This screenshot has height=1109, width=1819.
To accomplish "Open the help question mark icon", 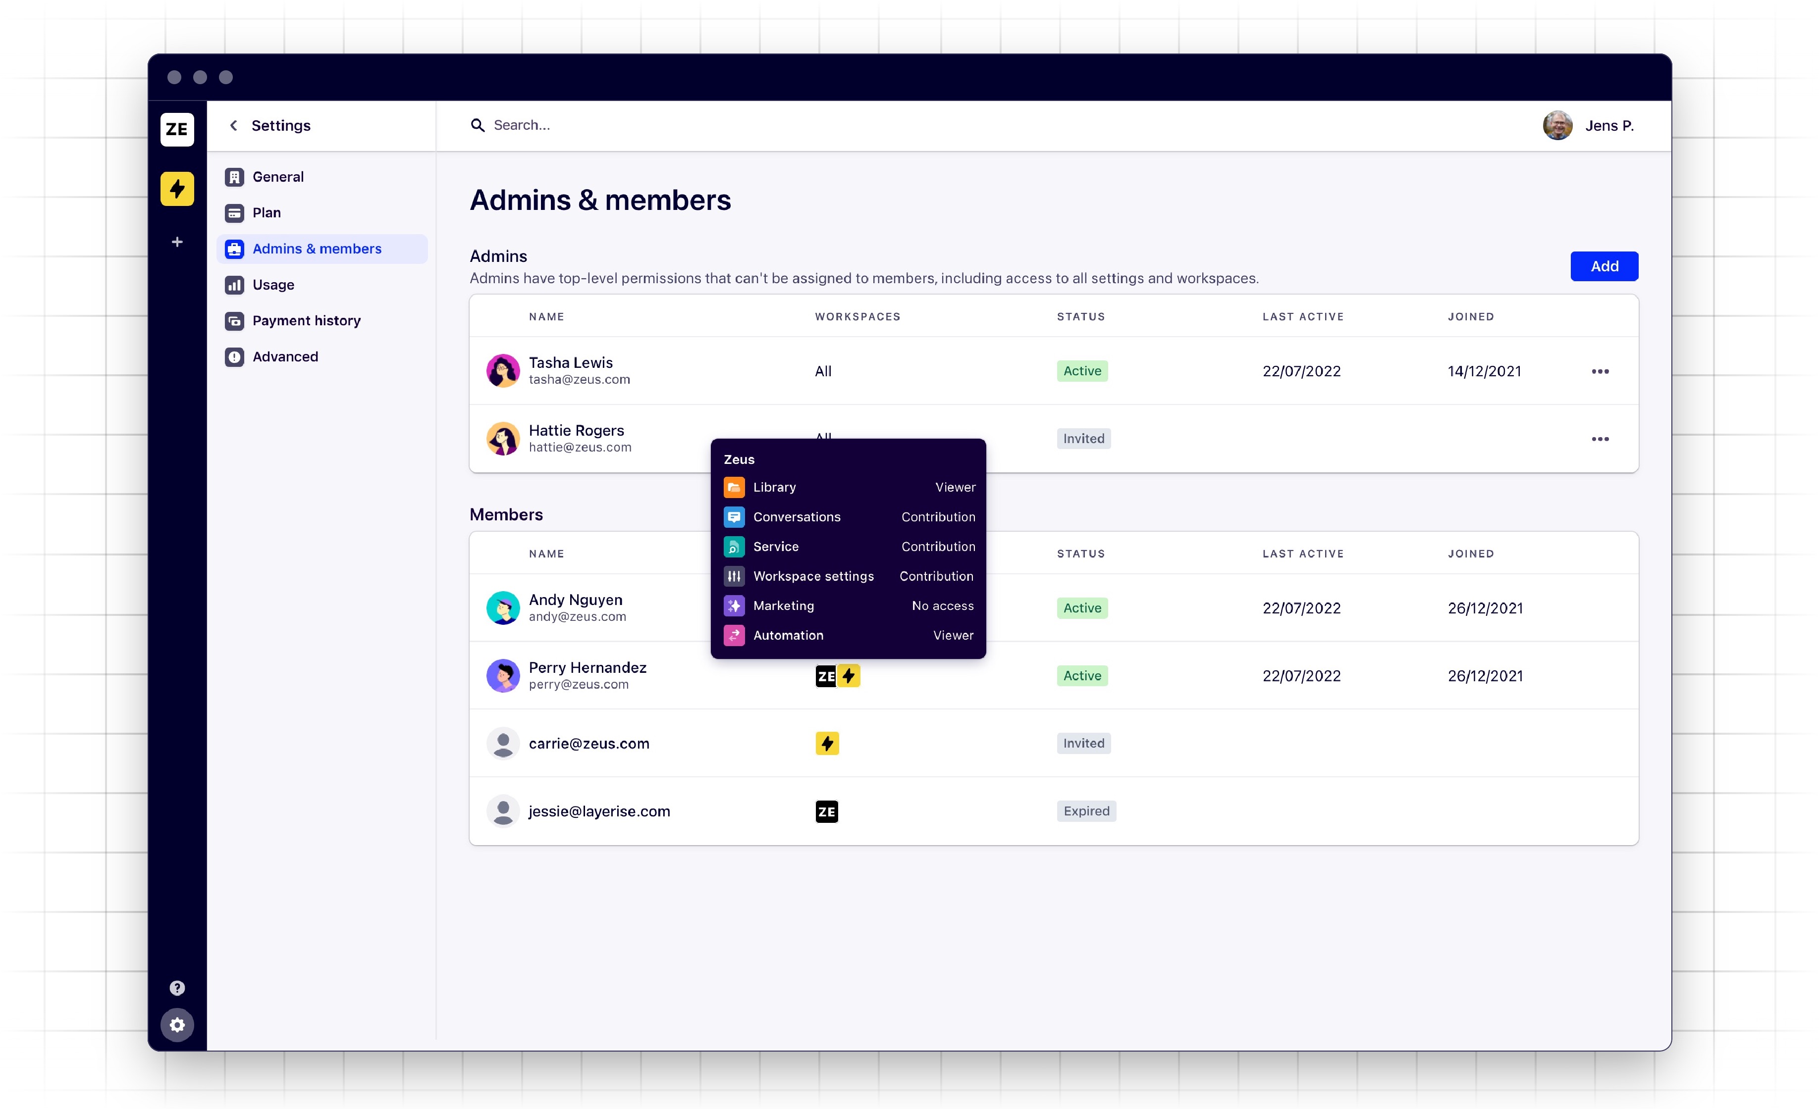I will coord(177,988).
